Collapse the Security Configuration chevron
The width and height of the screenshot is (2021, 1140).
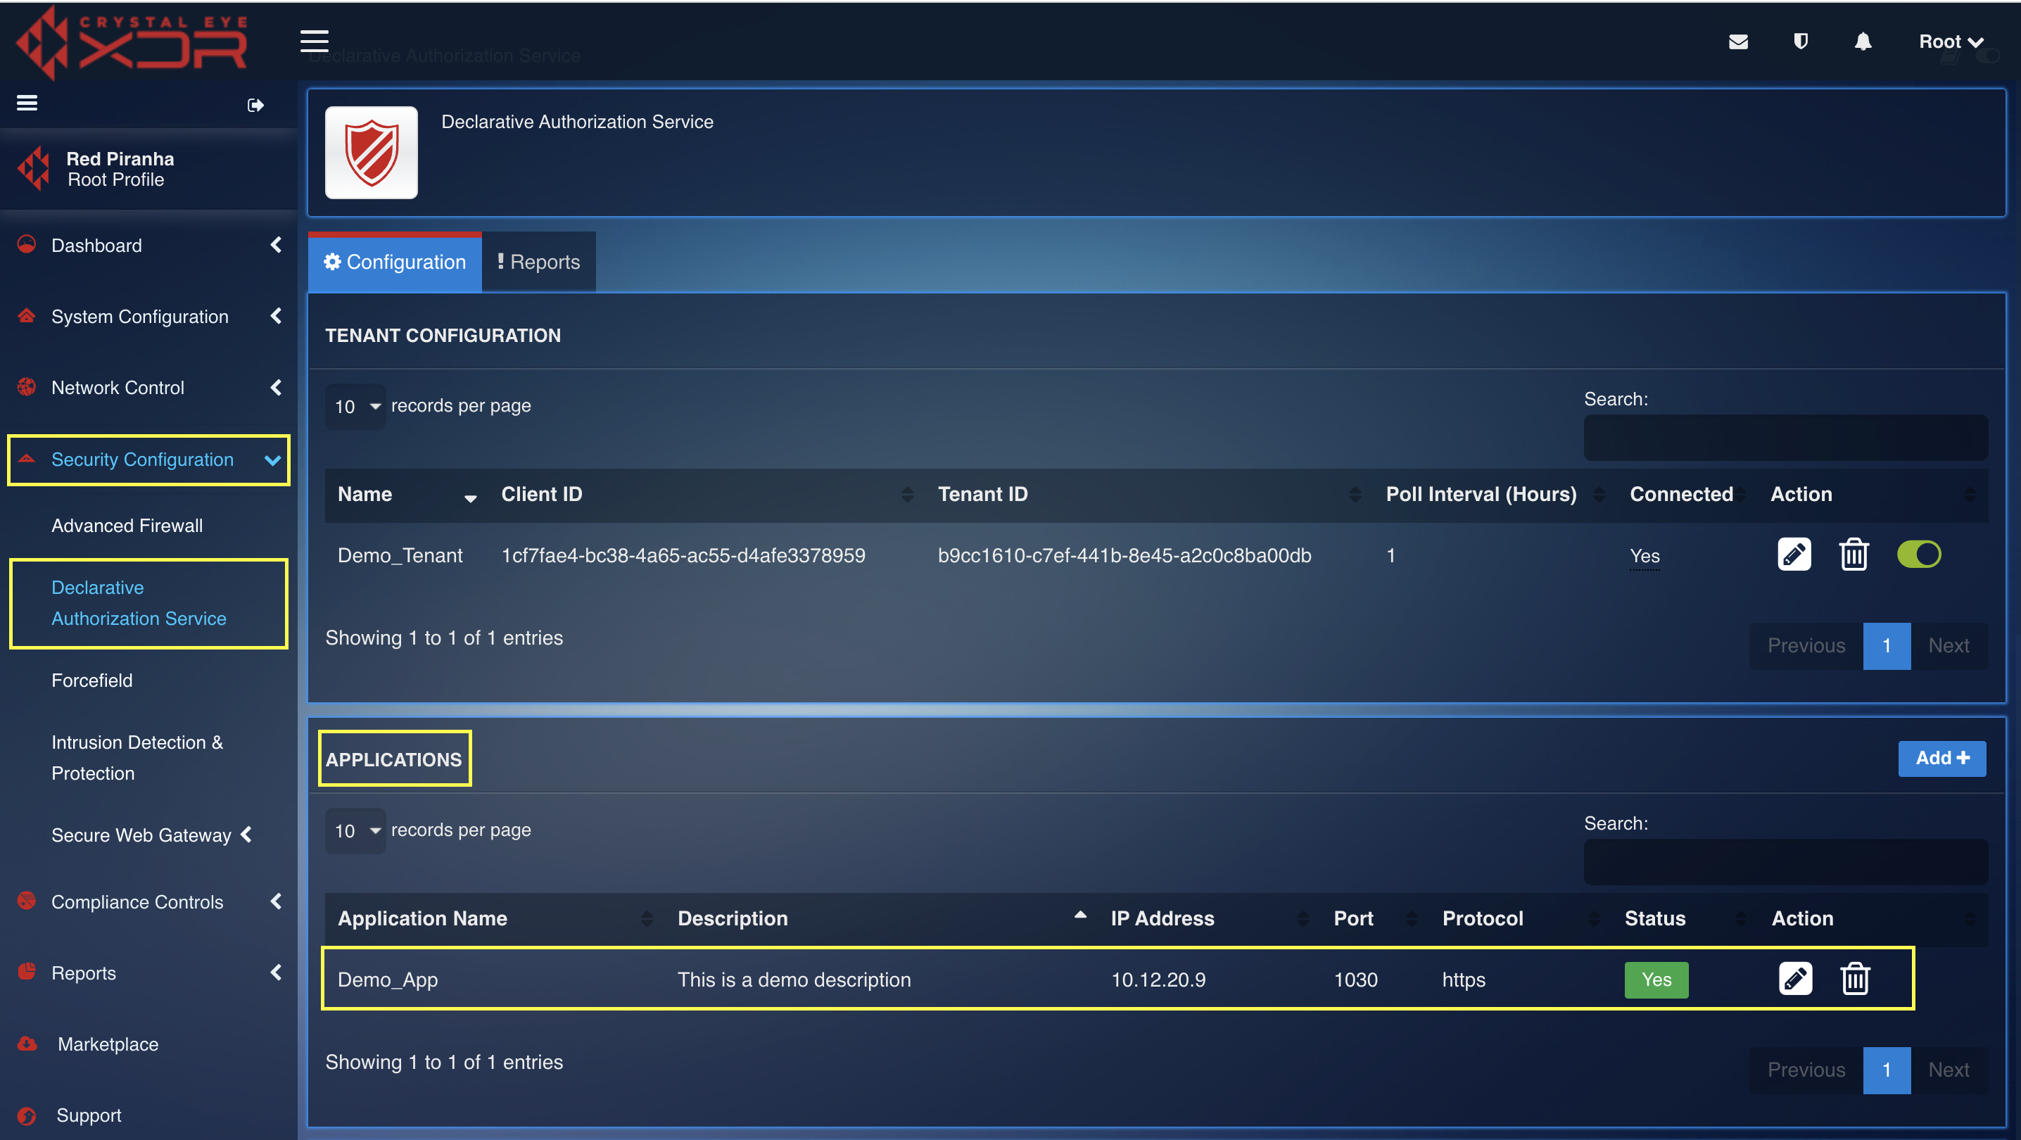click(273, 460)
